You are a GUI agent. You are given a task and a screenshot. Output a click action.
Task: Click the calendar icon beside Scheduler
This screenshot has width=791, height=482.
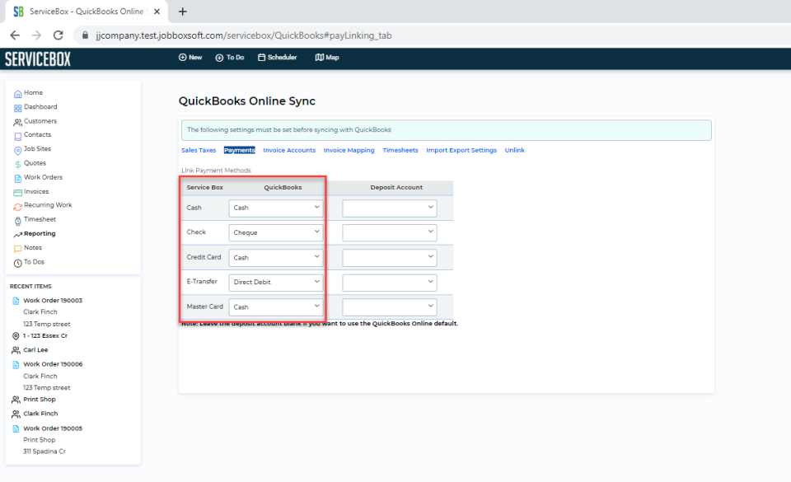(261, 58)
